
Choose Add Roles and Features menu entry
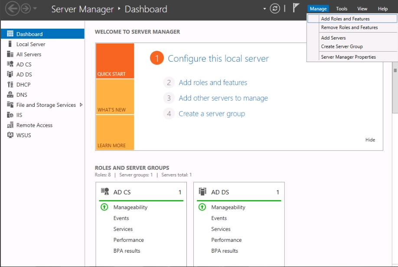352,19
